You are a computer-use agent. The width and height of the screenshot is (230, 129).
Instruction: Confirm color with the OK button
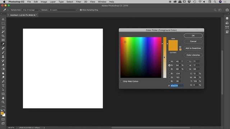[x=193, y=36]
